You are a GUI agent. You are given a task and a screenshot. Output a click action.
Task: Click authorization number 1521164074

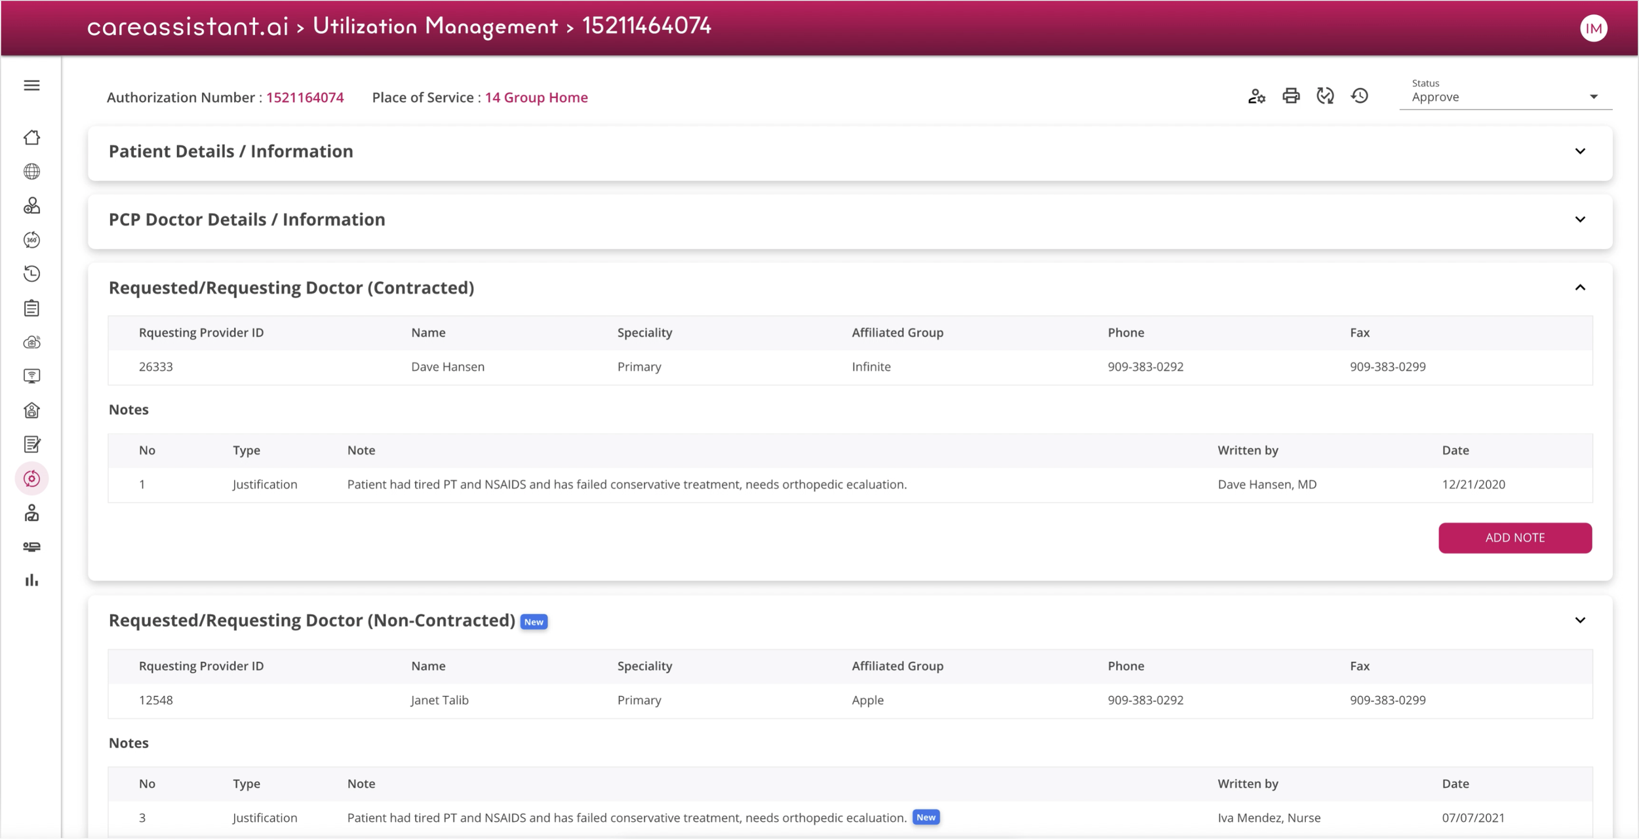click(305, 97)
